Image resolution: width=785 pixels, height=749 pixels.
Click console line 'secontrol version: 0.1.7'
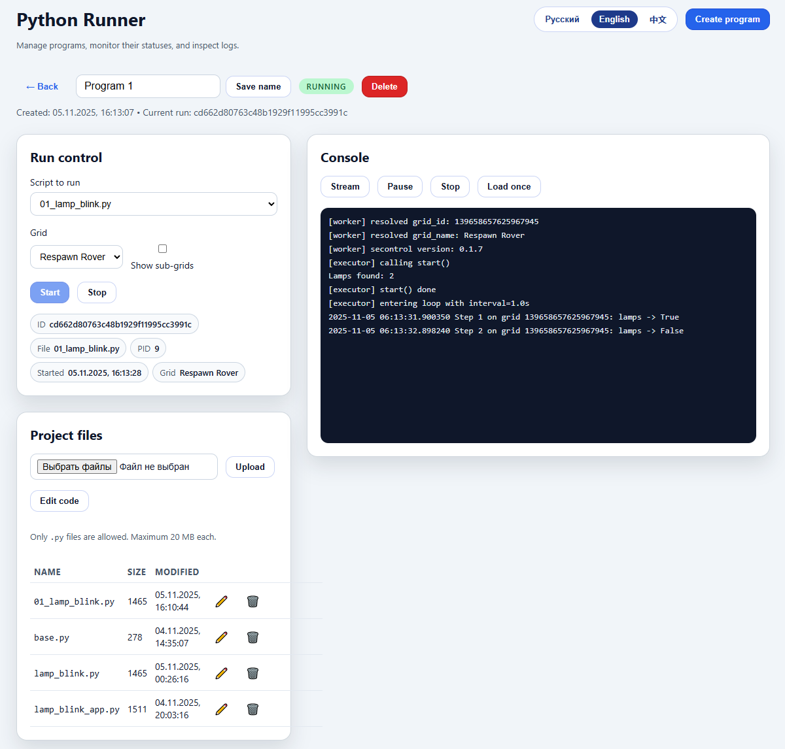pyautogui.click(x=406, y=249)
